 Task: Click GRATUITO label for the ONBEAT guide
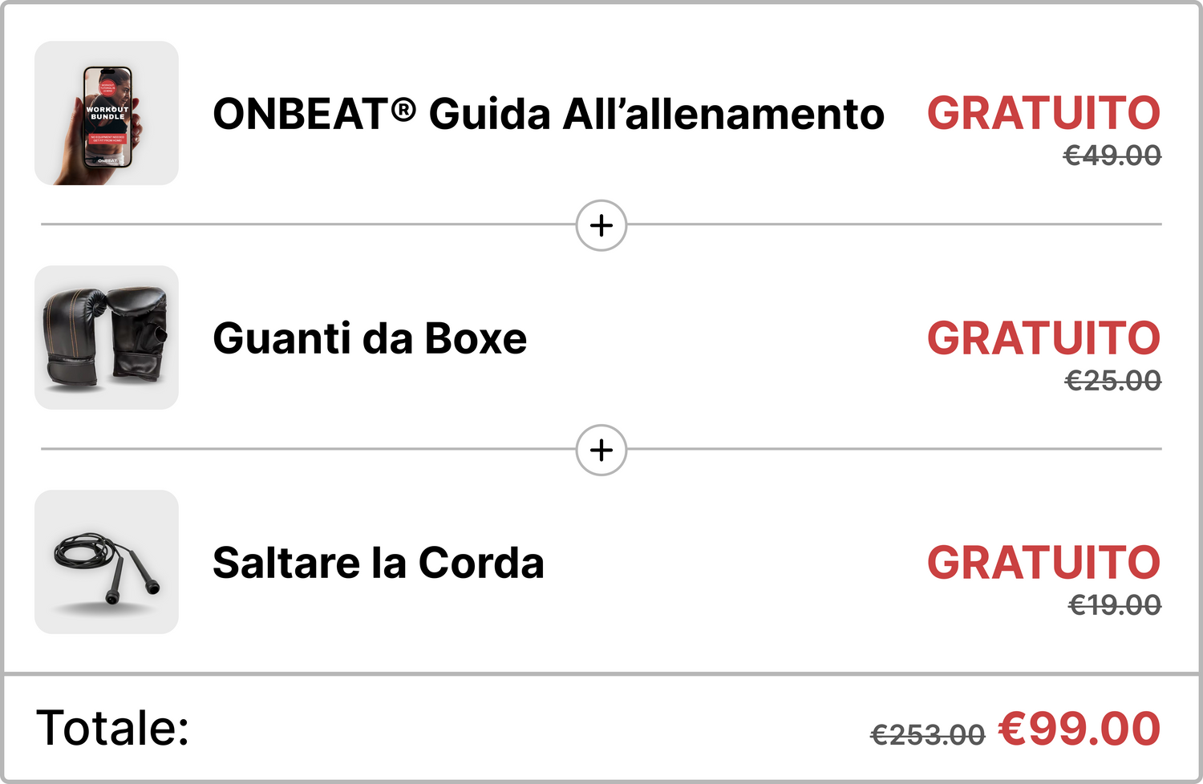1043,113
